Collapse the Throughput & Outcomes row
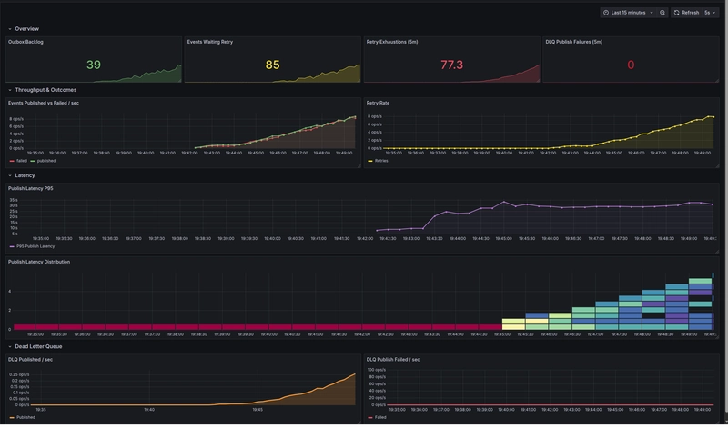Viewport: 728px width, 428px height. (x=9, y=90)
